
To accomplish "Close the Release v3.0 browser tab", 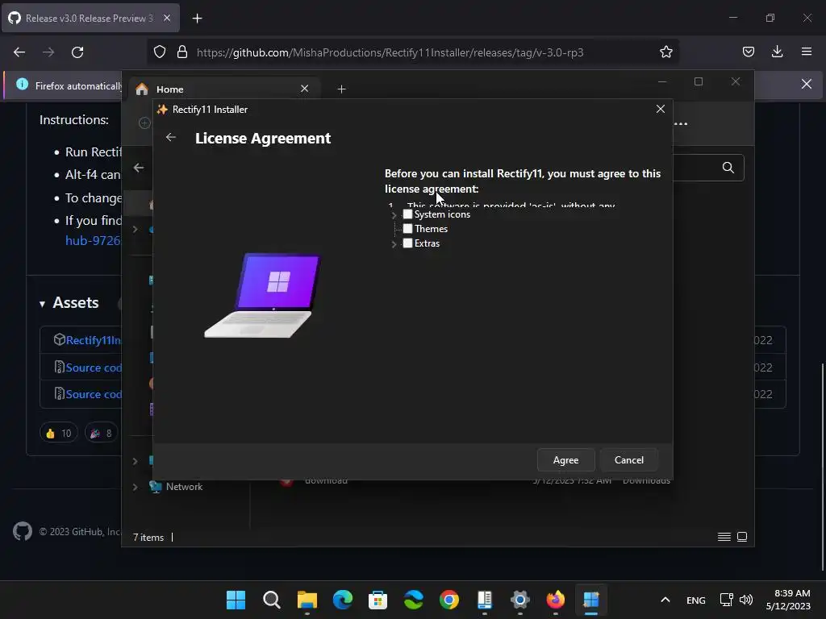I will [167, 18].
